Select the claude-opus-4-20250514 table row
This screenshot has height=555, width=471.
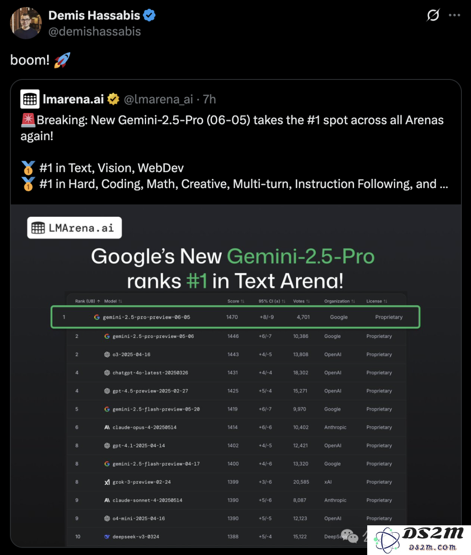236,427
